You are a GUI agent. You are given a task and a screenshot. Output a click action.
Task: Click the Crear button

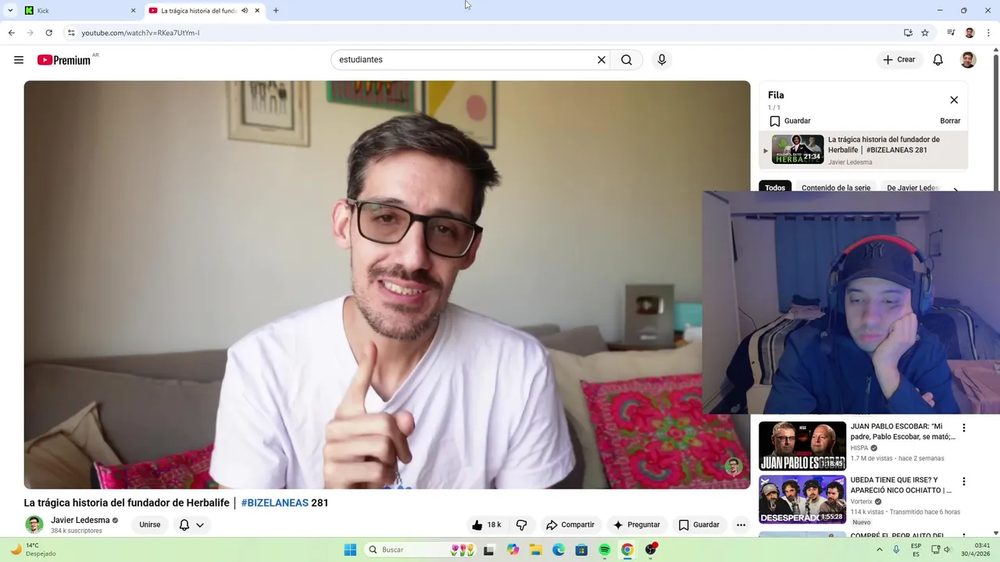pyautogui.click(x=899, y=60)
